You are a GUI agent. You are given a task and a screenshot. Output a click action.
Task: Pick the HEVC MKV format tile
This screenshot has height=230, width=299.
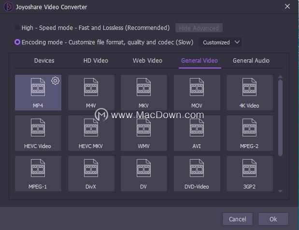[91, 133]
